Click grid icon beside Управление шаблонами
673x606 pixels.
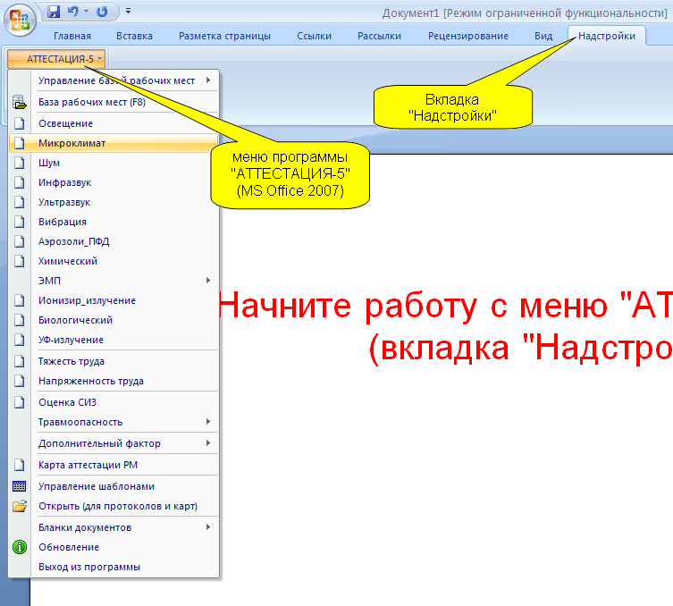tap(20, 486)
